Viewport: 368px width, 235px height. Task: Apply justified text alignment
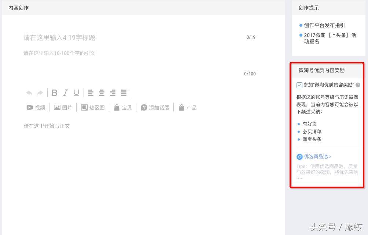[x=124, y=93]
